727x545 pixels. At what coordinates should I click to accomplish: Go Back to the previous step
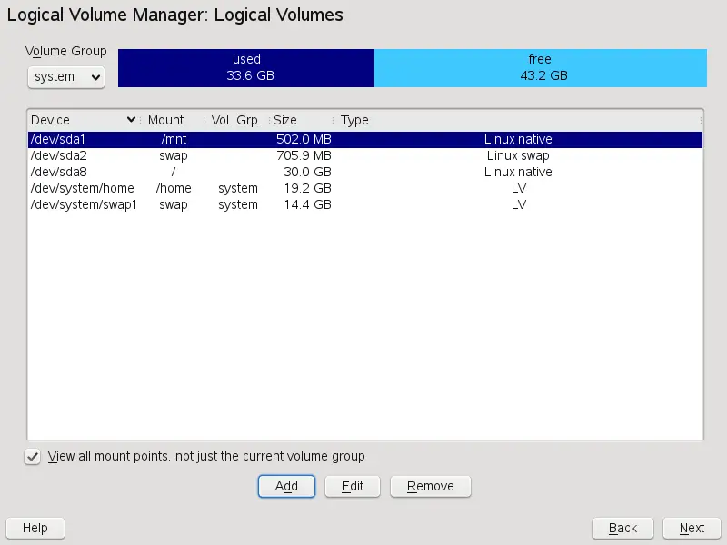click(x=622, y=528)
